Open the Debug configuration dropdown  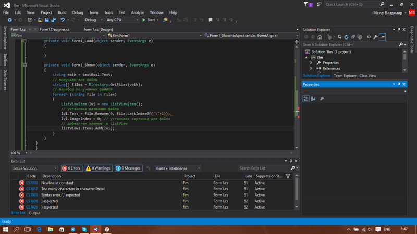click(x=94, y=20)
